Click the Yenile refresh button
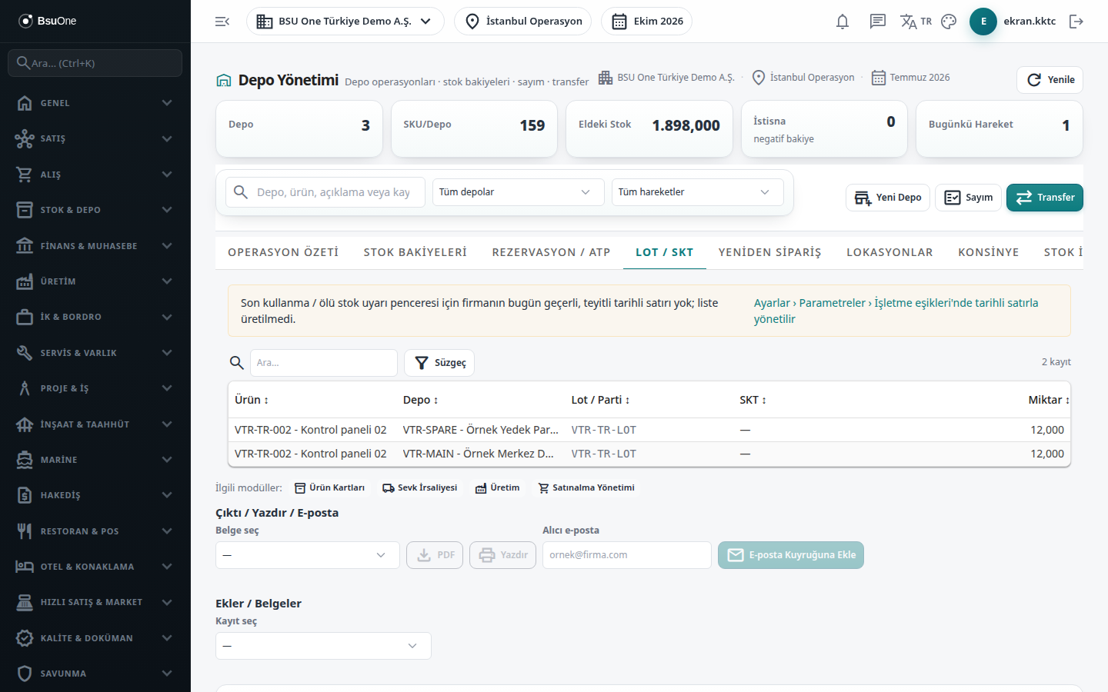The height and width of the screenshot is (692, 1108). (1050, 80)
